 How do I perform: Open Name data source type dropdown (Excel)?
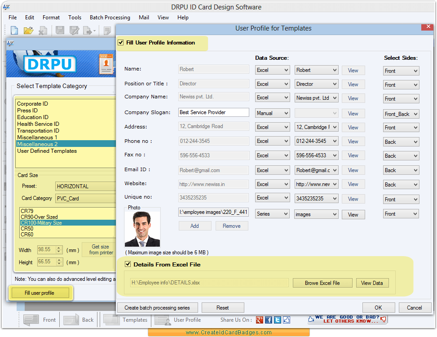[272, 70]
